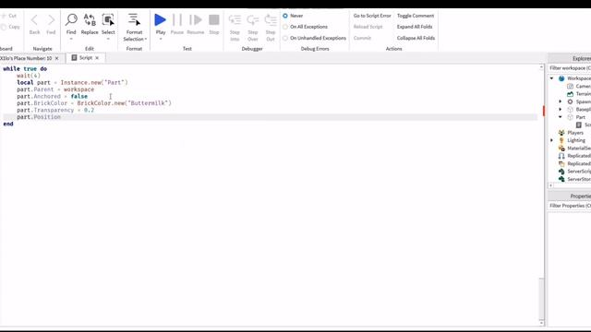
Task: Click the 'while true do' line
Action: 25,69
